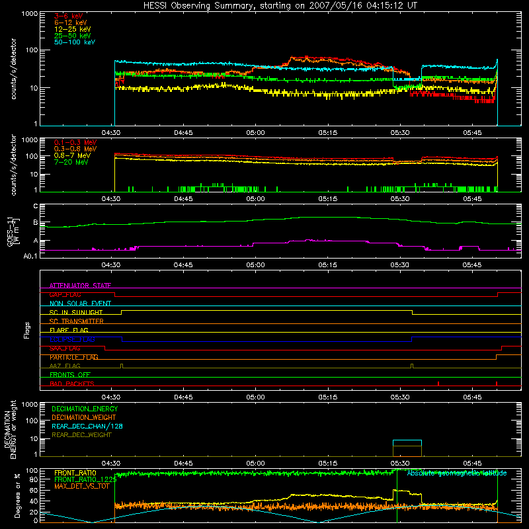The image size is (529, 529).
Task: Pick the SAA_FLAG label
Action: (65, 348)
